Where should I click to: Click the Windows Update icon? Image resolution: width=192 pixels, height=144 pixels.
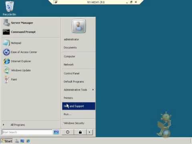tap(6, 70)
